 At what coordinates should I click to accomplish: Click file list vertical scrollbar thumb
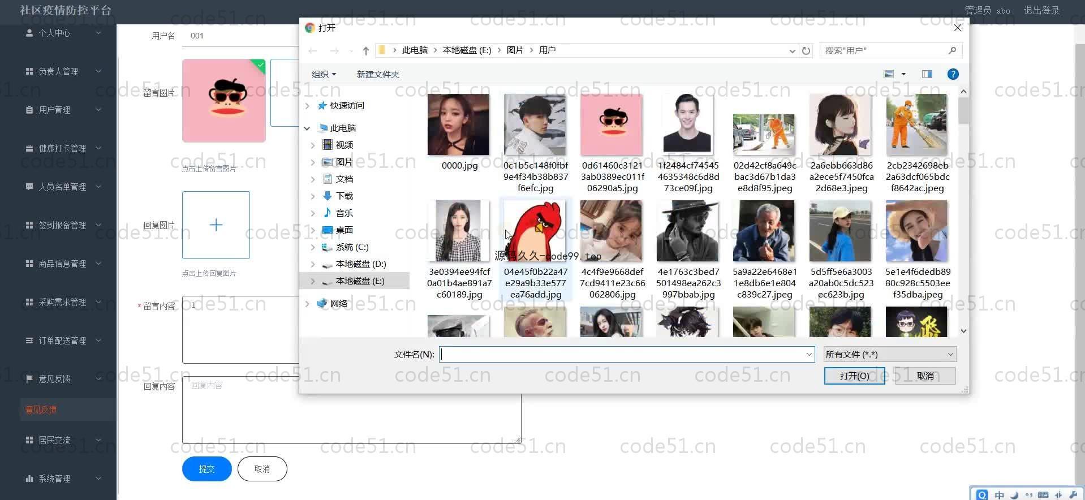tap(963, 110)
